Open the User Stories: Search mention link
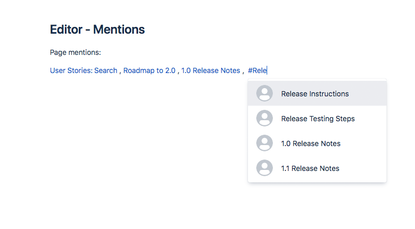 (x=84, y=70)
